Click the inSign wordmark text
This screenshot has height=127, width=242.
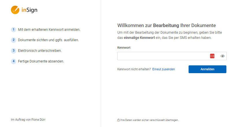(x=29, y=10)
